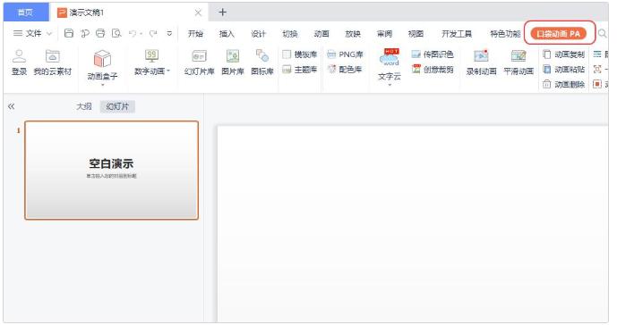Open the 配色库 color scheme library

pos(345,70)
